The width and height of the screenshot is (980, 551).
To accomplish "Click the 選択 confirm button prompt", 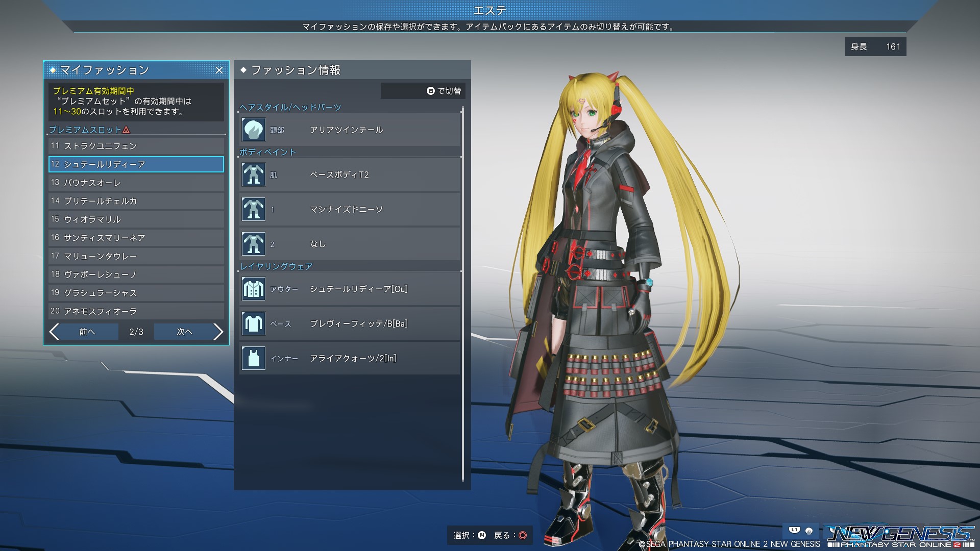I will 470,535.
